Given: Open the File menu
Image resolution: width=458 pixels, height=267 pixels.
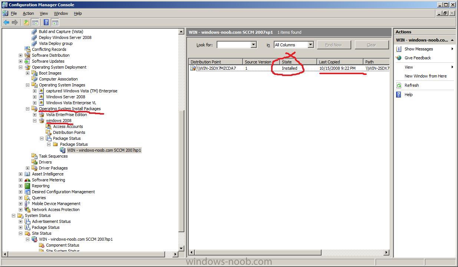Looking at the screenshot, I should (x=14, y=13).
